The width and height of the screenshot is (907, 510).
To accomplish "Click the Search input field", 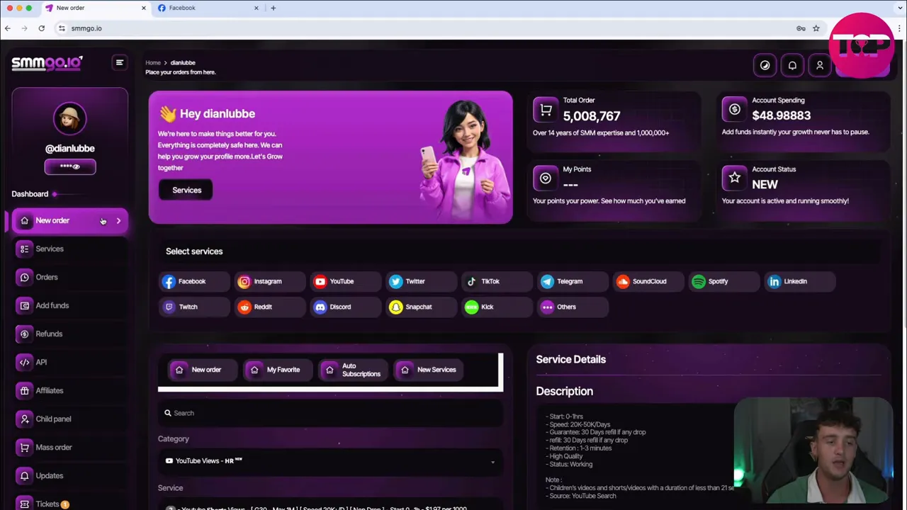I will (329, 413).
